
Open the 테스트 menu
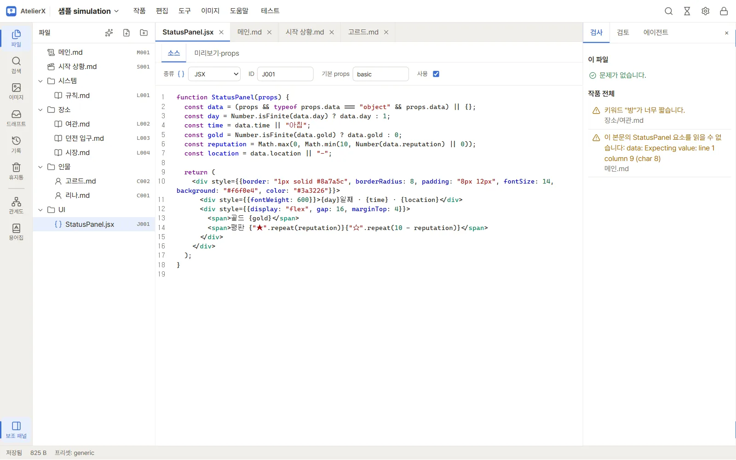pyautogui.click(x=270, y=11)
